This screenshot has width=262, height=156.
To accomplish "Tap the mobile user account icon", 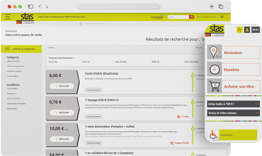I will (x=247, y=30).
